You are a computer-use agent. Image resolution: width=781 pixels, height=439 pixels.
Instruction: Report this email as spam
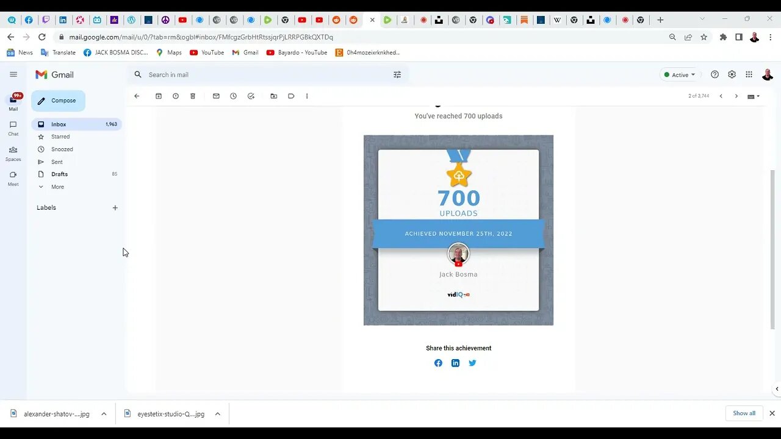(176, 96)
